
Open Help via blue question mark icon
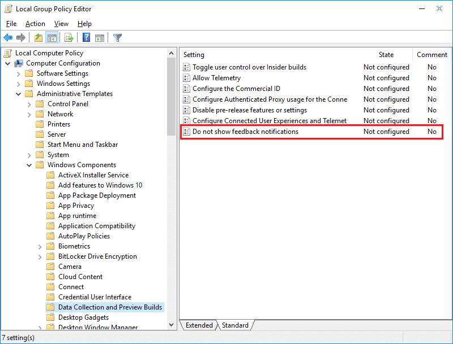[86, 37]
